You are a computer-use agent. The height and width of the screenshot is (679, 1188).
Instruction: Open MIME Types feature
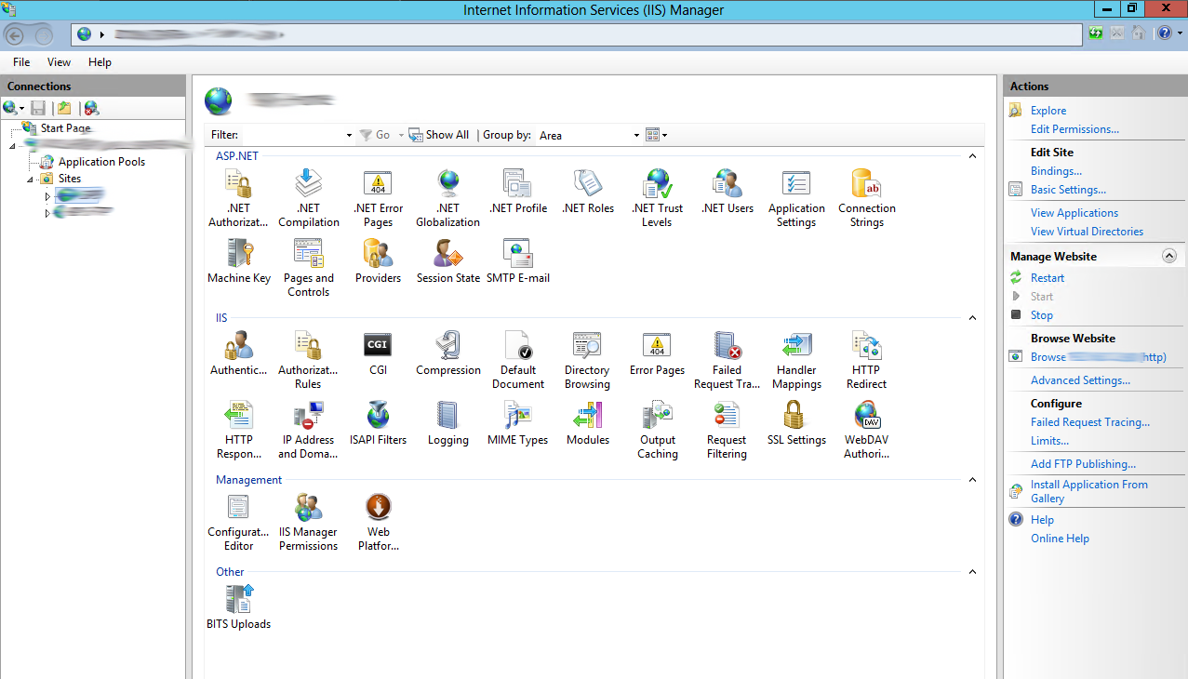[517, 423]
